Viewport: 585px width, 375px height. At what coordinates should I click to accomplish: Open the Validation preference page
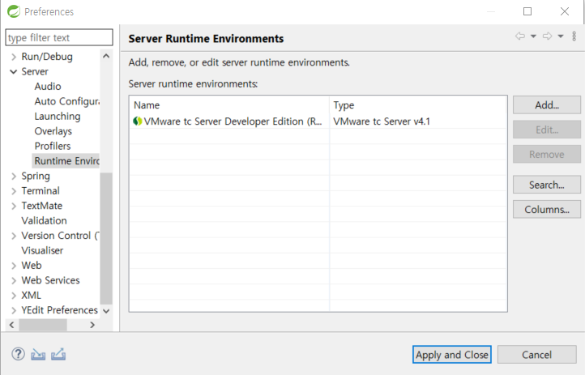click(x=44, y=220)
